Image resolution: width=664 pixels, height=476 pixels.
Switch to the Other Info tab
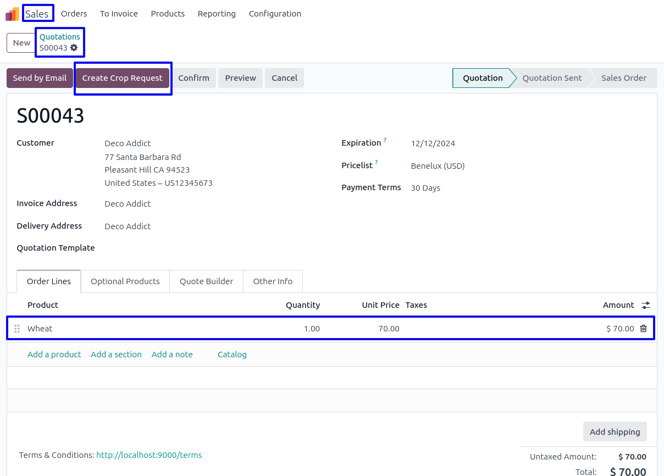click(273, 281)
